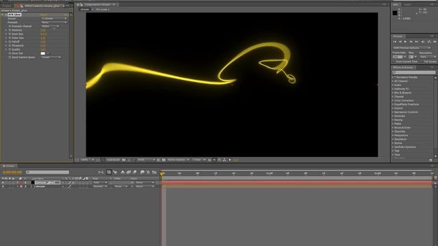Expand the Generate effects category
The width and height of the screenshot is (438, 246).
click(393, 116)
